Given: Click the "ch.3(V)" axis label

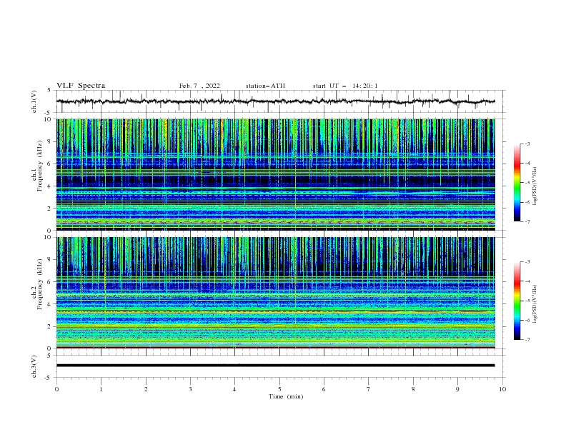Looking at the screenshot, I should 34,366.
